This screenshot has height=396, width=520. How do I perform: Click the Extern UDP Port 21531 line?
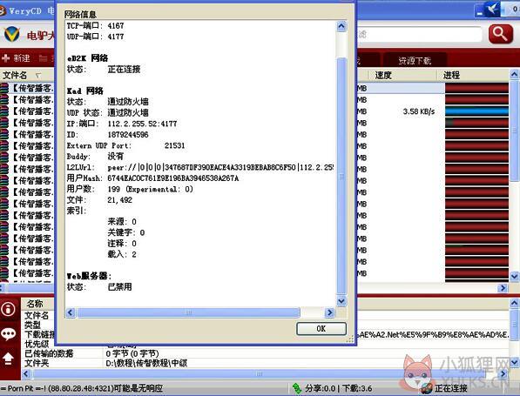pyautogui.click(x=125, y=145)
